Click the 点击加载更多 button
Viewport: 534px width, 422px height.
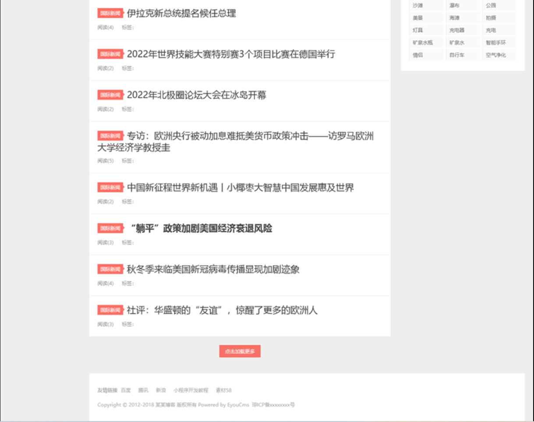[239, 351]
